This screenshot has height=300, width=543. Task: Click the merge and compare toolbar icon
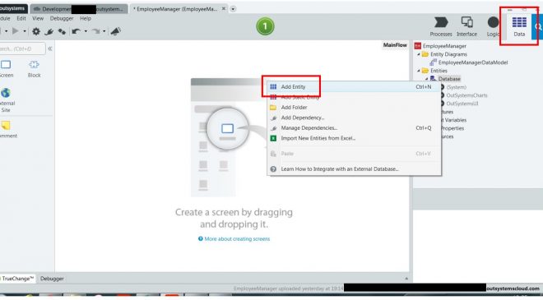pyautogui.click(x=62, y=31)
